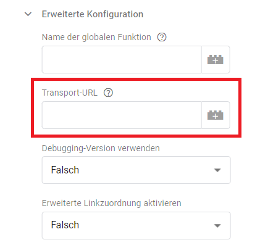
Task: Click the Debugging-Version verwenden label
Action: coord(101,148)
